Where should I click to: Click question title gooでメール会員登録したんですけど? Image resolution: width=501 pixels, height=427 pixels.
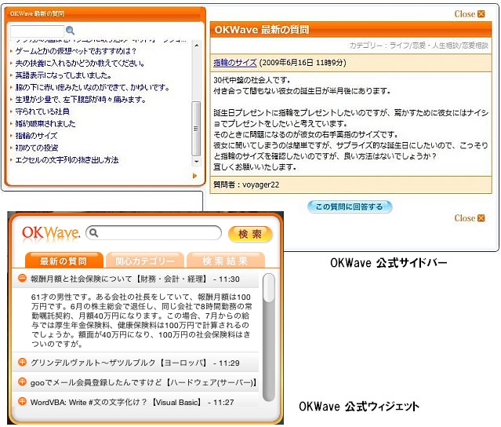(96, 382)
